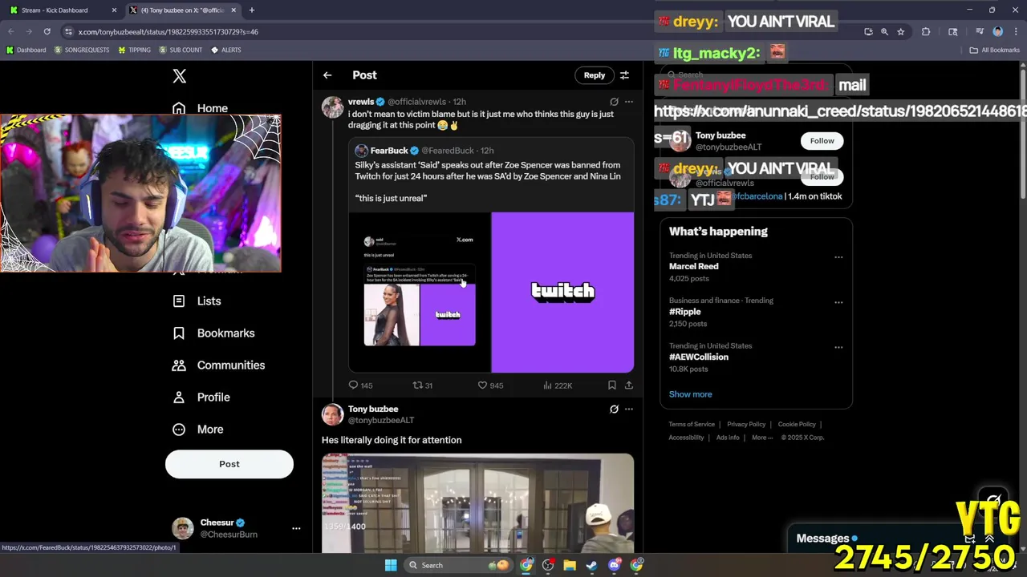
Task: Close the Tony buzbee on X tab
Action: coord(233,10)
